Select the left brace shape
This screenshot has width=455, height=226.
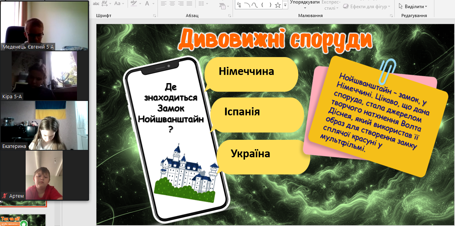tap(262, 5)
